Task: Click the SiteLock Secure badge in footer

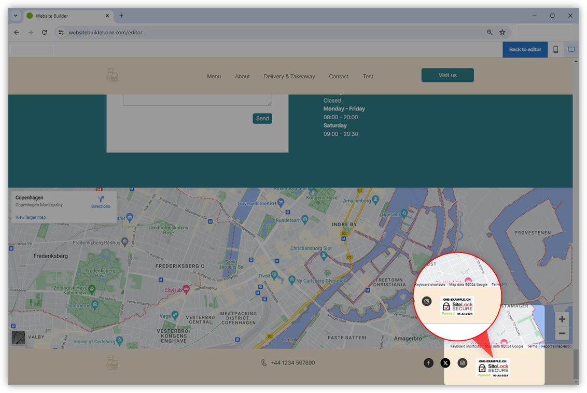Action: (x=493, y=368)
